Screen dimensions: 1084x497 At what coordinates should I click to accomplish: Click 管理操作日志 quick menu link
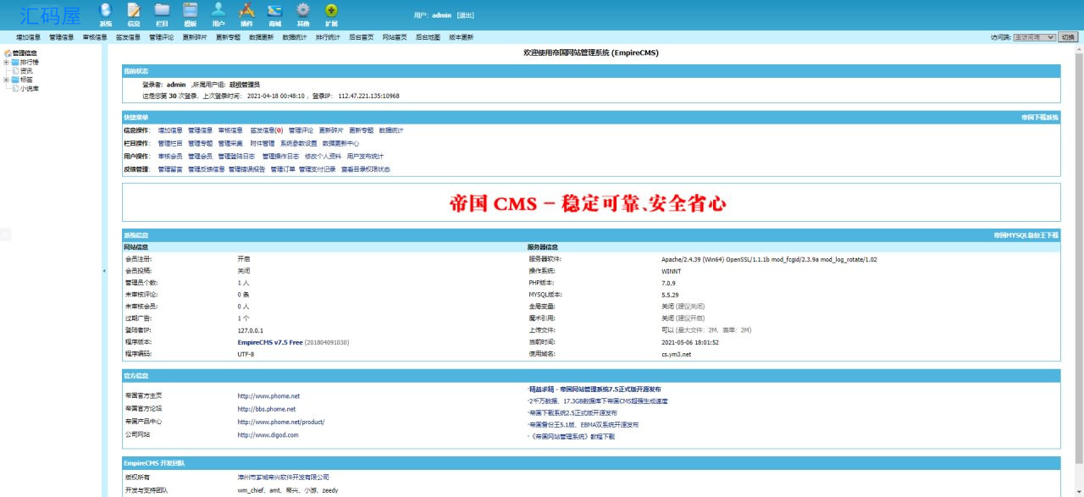[280, 156]
